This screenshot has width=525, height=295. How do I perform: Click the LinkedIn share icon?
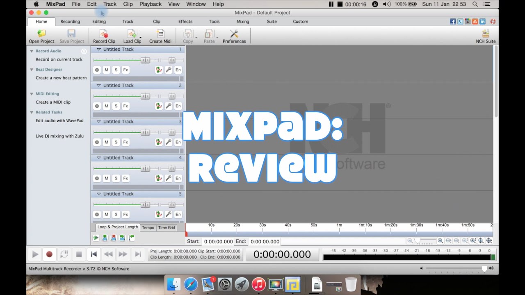[x=482, y=22]
